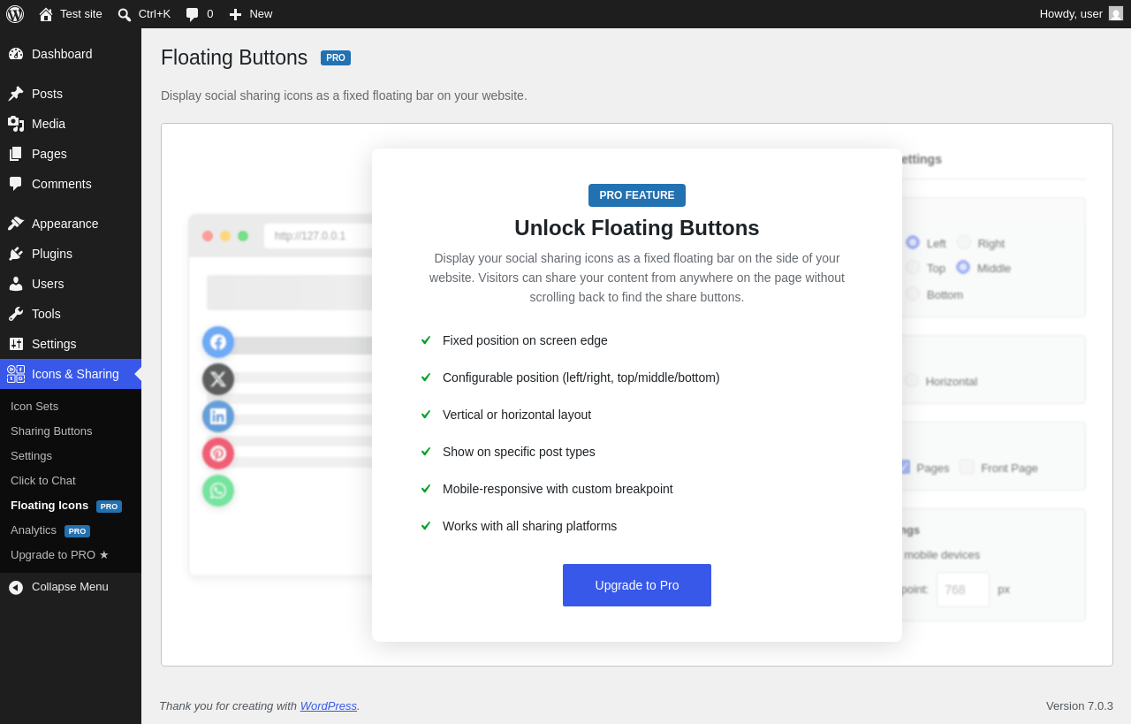
Task: Click the sidebar Settings sliders icon
Action: point(16,344)
